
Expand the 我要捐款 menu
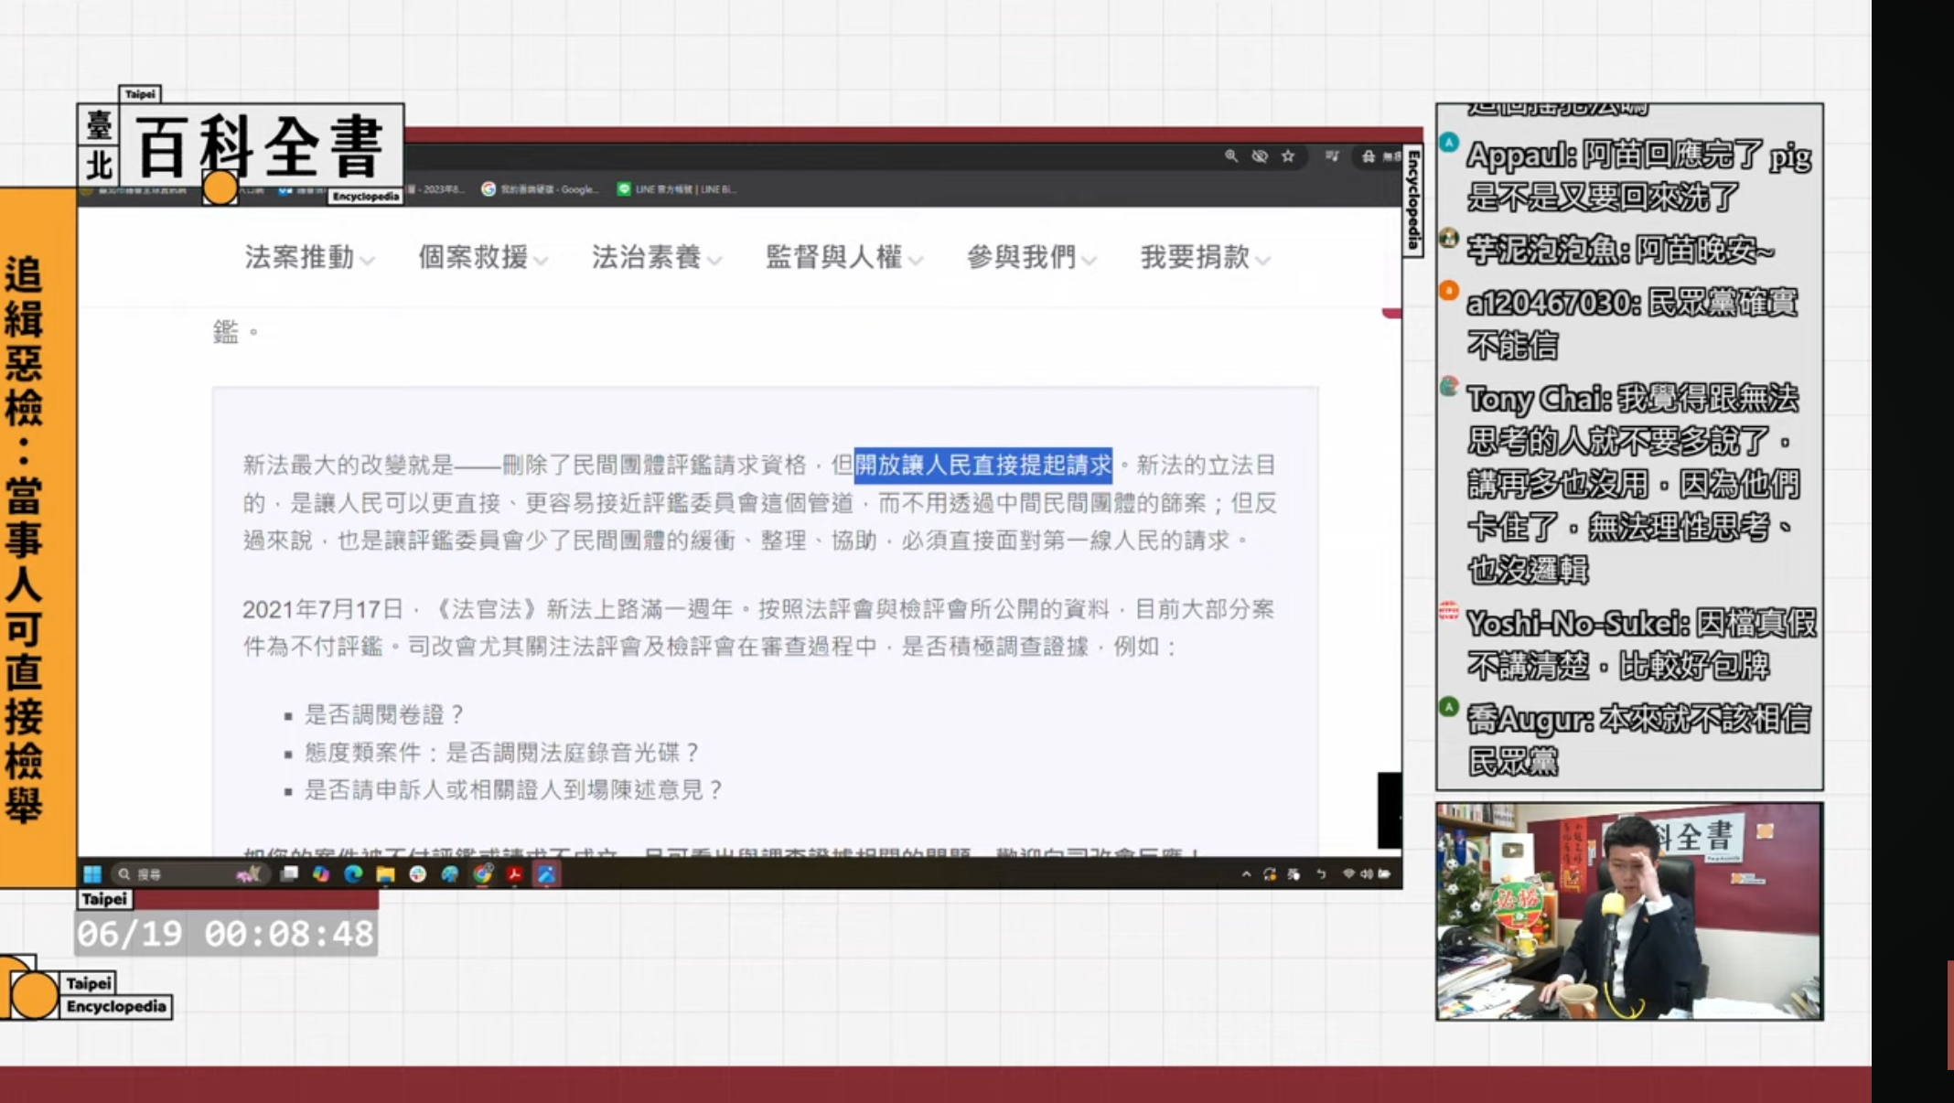click(x=1205, y=258)
